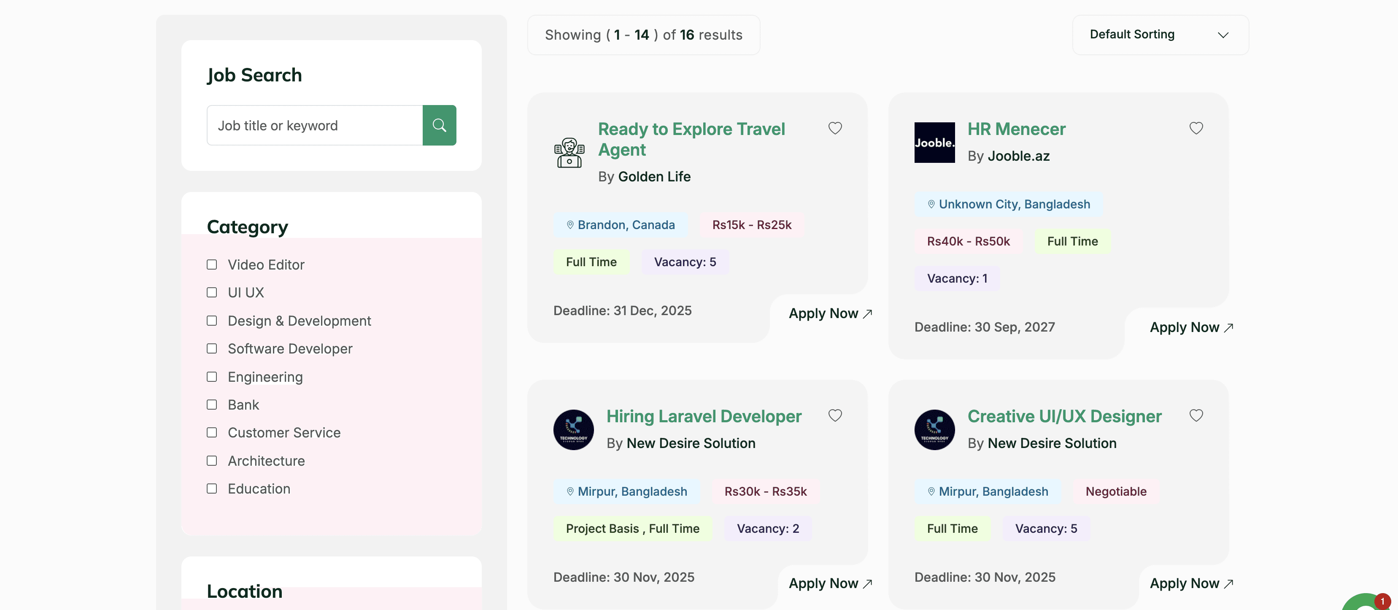Viewport: 1398px width, 610px height.
Task: Click the search magnifier icon
Action: pyautogui.click(x=440, y=125)
